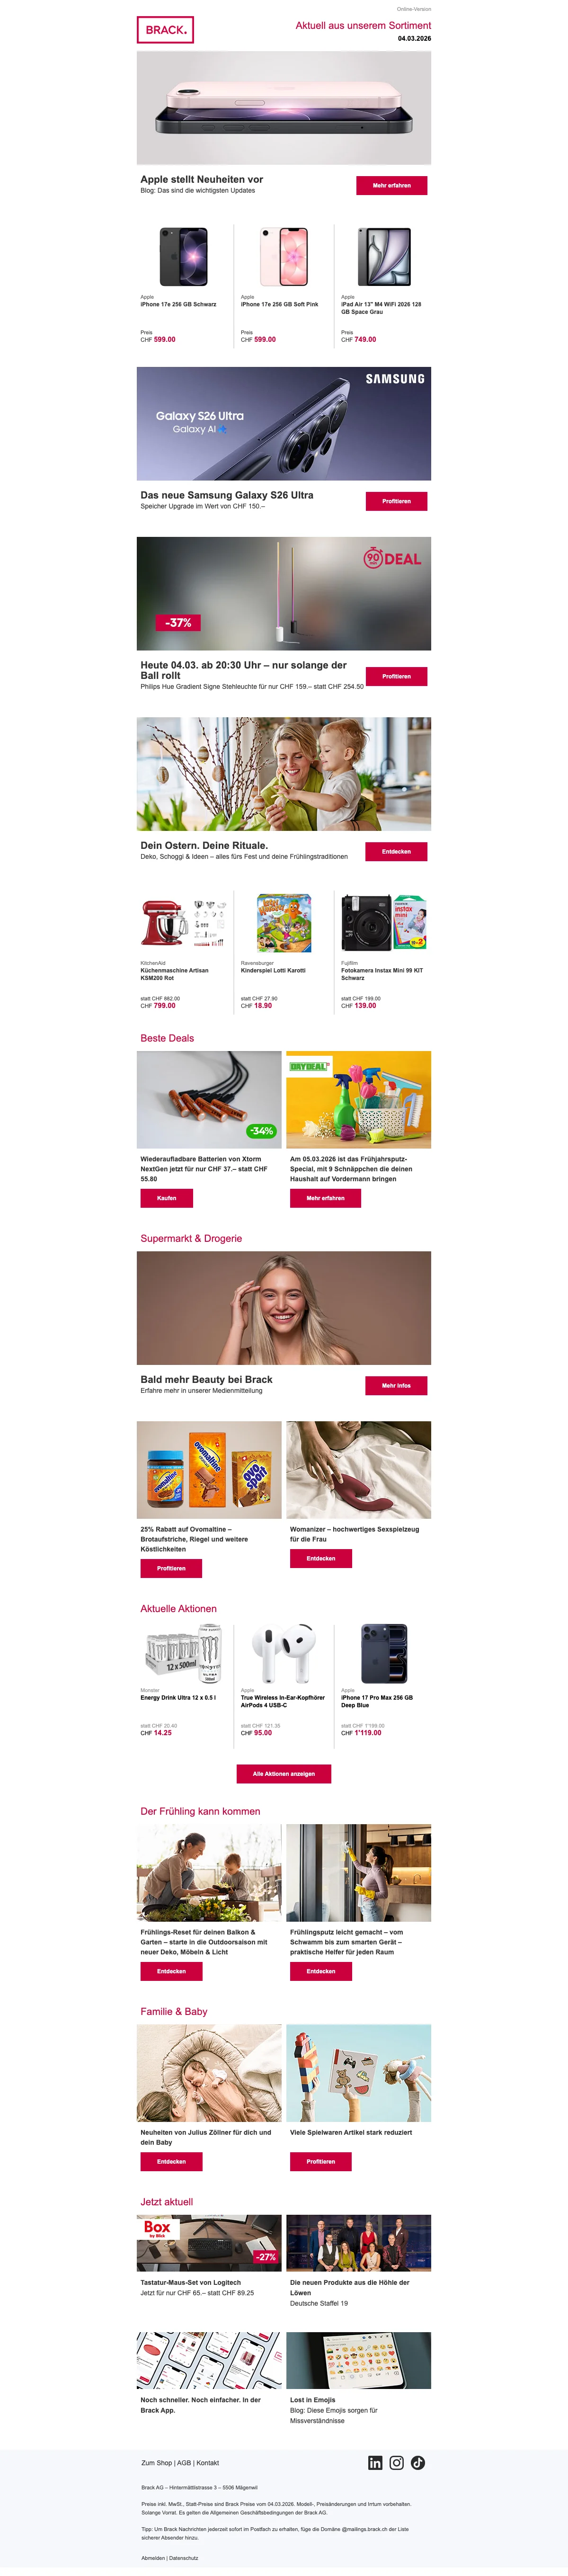Image resolution: width=568 pixels, height=2576 pixels.
Task: Click Mehr Infos beside Bald mehr Beauty
Action: (396, 1385)
